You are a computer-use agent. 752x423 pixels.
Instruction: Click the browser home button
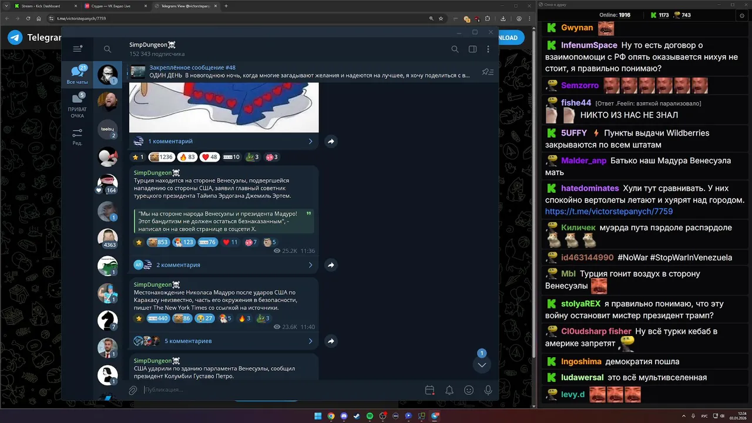[39, 18]
